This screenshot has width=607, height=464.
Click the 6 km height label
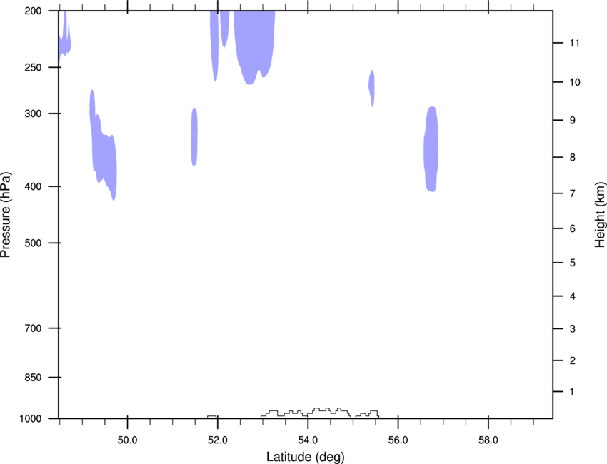tap(573, 228)
